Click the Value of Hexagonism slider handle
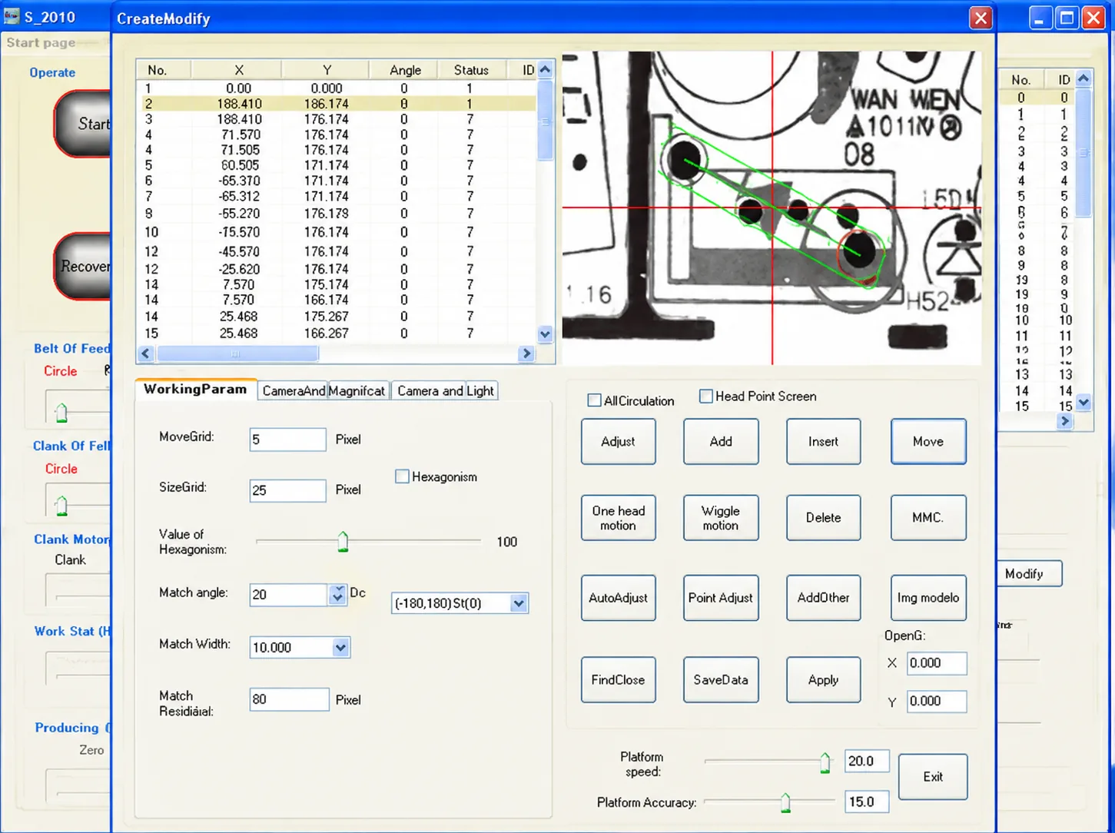This screenshot has height=833, width=1115. 343,542
